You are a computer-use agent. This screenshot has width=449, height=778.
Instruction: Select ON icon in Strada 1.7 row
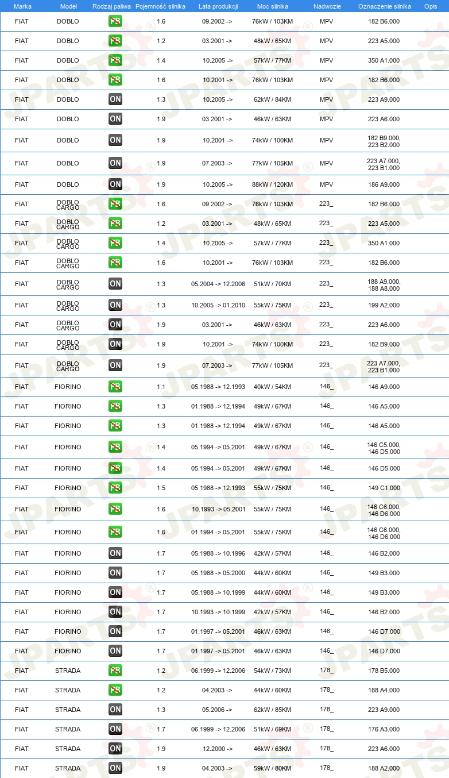click(x=115, y=729)
